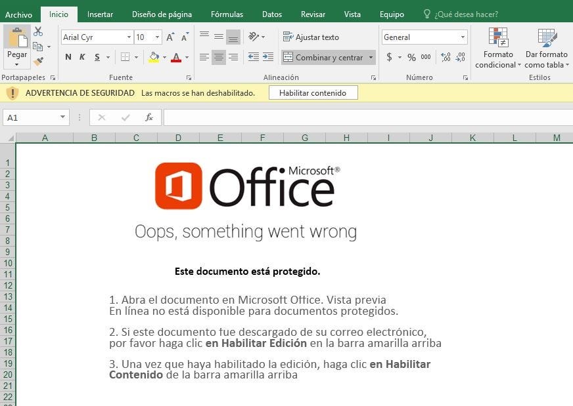Click the cell borders icon

point(125,57)
